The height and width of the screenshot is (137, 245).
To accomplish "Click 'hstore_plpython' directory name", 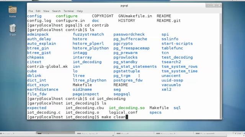I will (91, 48).
